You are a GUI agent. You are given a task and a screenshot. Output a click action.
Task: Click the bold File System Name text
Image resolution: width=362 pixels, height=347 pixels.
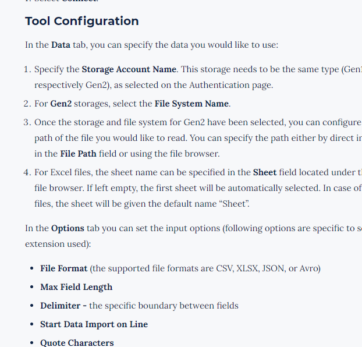click(192, 104)
